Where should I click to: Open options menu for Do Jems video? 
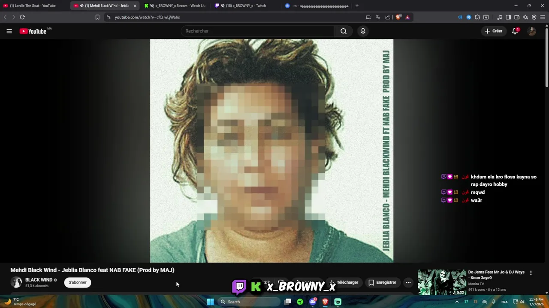click(x=531, y=273)
